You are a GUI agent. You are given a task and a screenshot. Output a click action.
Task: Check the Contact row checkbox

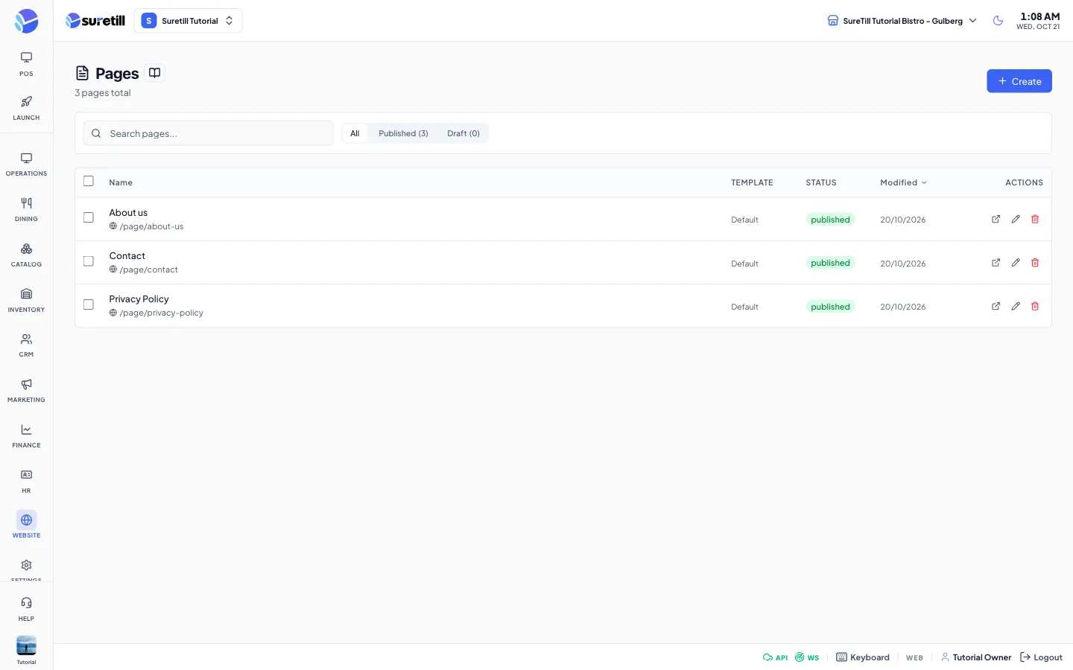(x=89, y=261)
